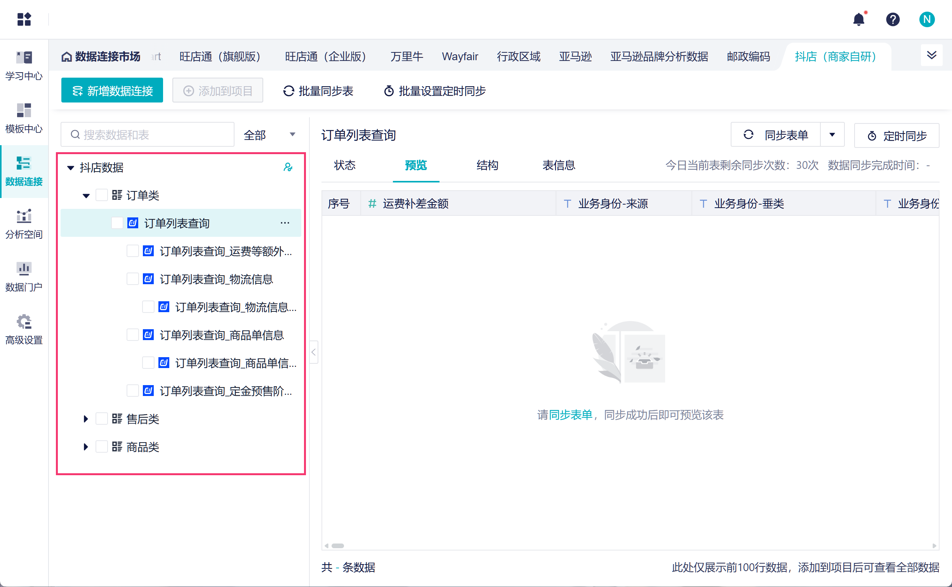
Task: Open 数据门户 in sidebar
Action: (24, 276)
